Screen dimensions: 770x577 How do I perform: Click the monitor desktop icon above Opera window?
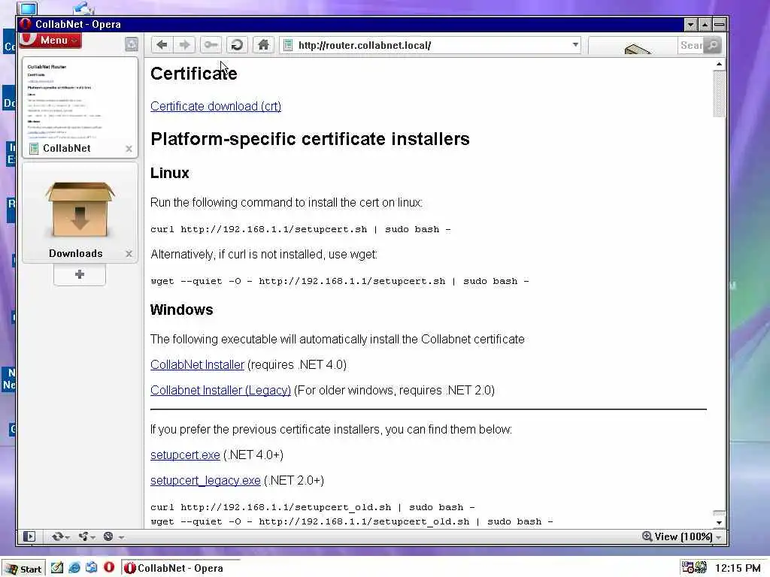27,8
